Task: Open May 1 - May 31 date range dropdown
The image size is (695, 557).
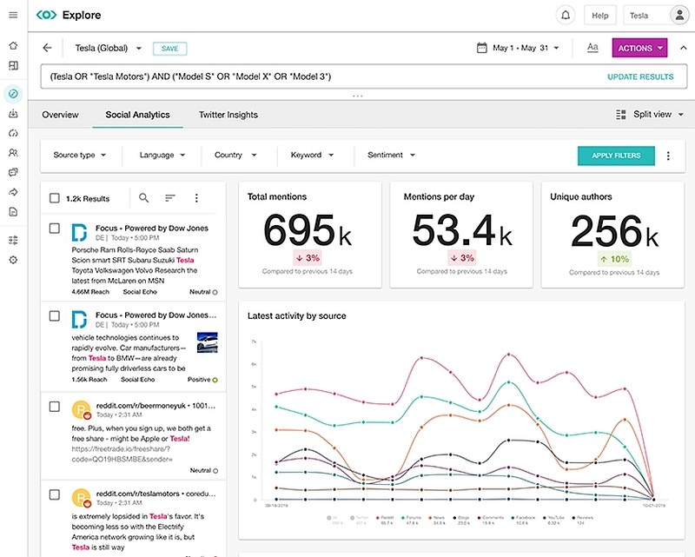Action: pyautogui.click(x=526, y=48)
